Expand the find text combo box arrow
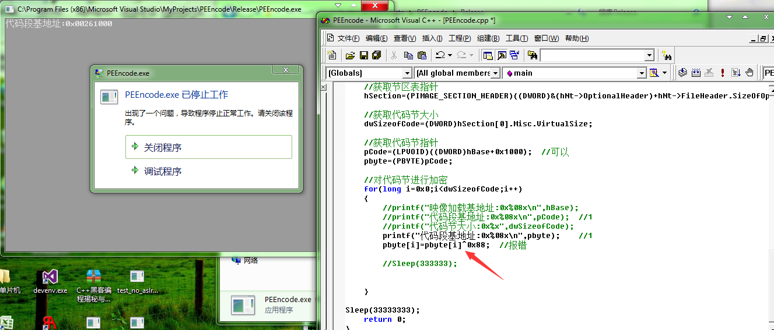The image size is (774, 330). click(x=649, y=55)
